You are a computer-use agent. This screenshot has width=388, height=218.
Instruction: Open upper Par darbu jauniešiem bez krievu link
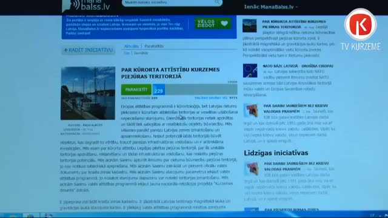click(295, 108)
